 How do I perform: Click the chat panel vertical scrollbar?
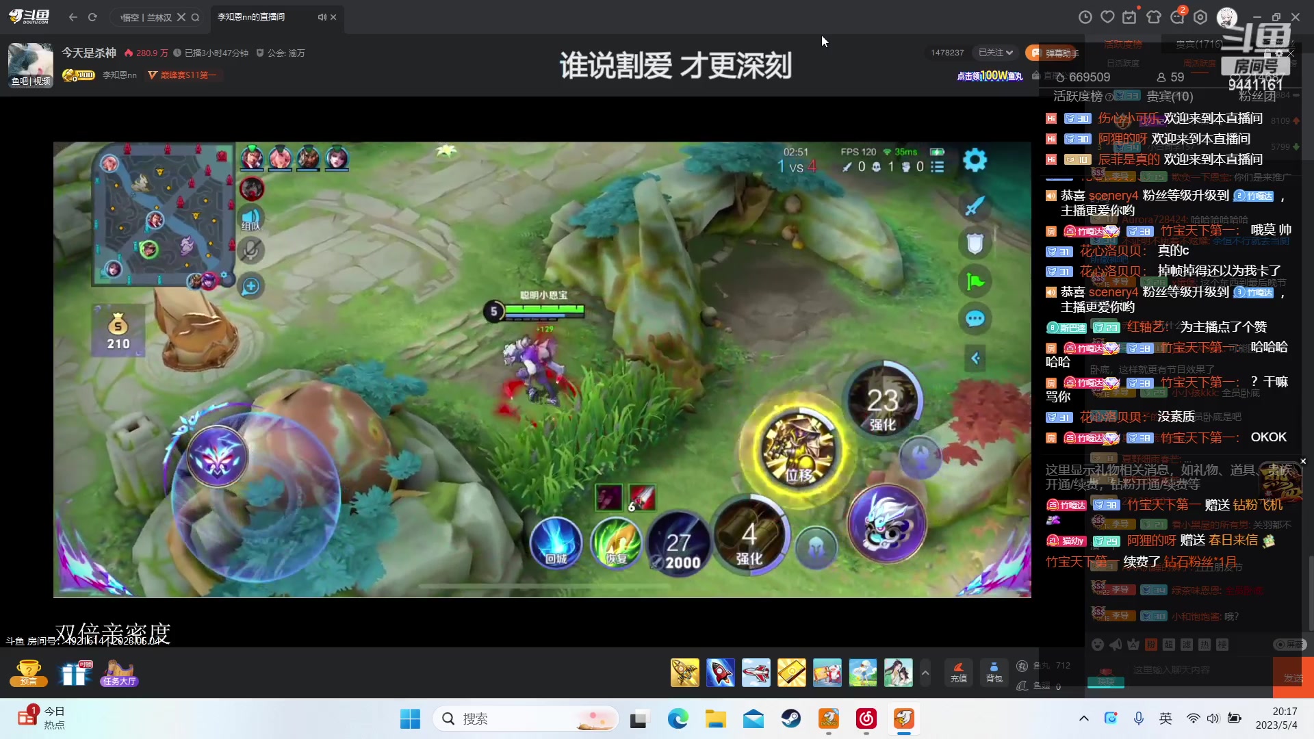[1311, 592]
